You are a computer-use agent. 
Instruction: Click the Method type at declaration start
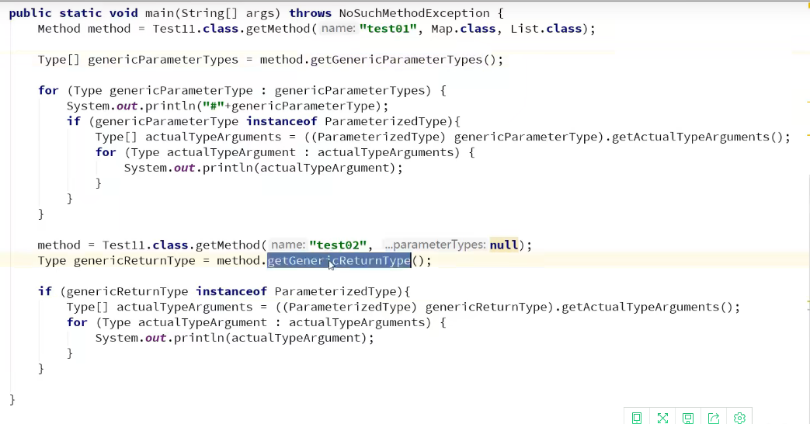59,29
